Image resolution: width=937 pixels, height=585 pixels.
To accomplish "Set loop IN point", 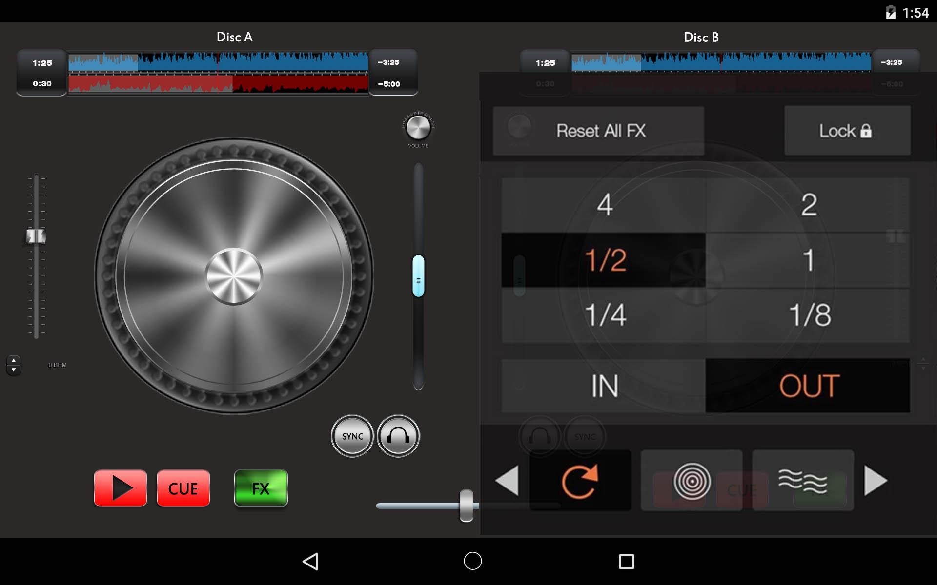I will 604,386.
